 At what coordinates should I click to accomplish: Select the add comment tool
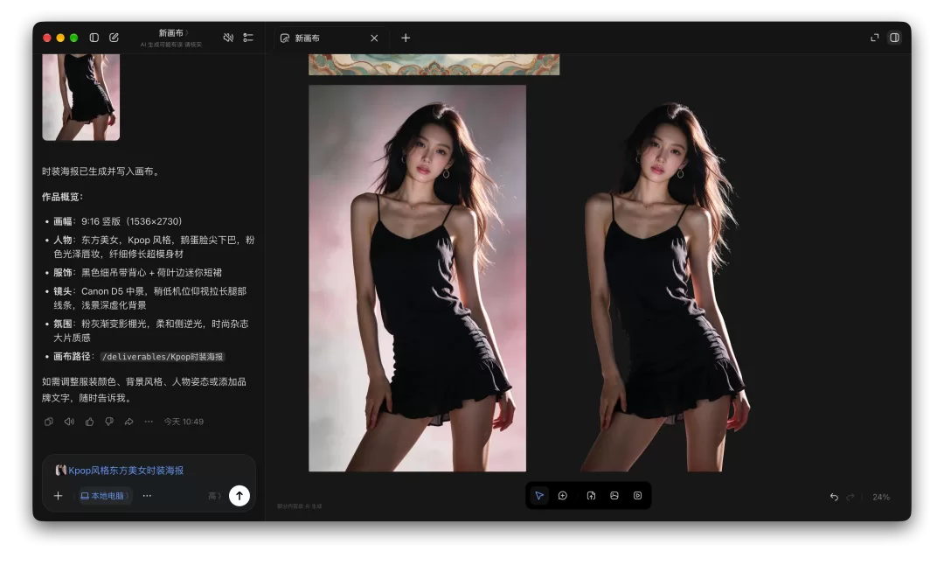(563, 496)
